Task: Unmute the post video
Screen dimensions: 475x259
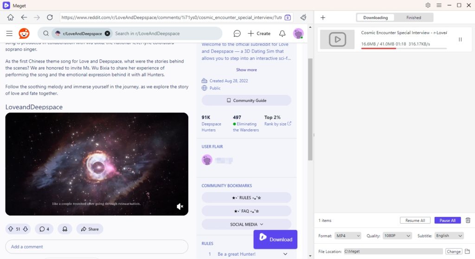Action: tap(180, 206)
